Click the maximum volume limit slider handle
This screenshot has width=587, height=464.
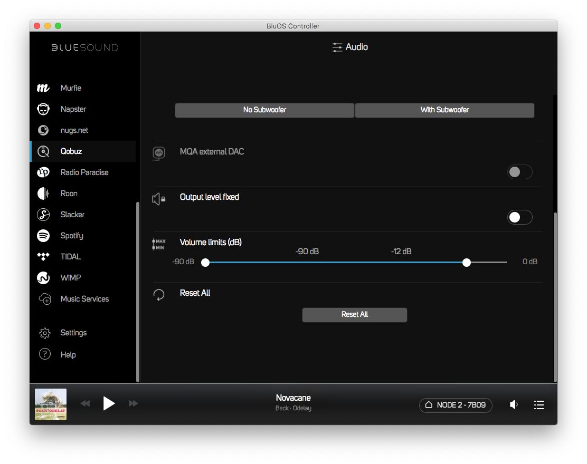[x=466, y=263]
